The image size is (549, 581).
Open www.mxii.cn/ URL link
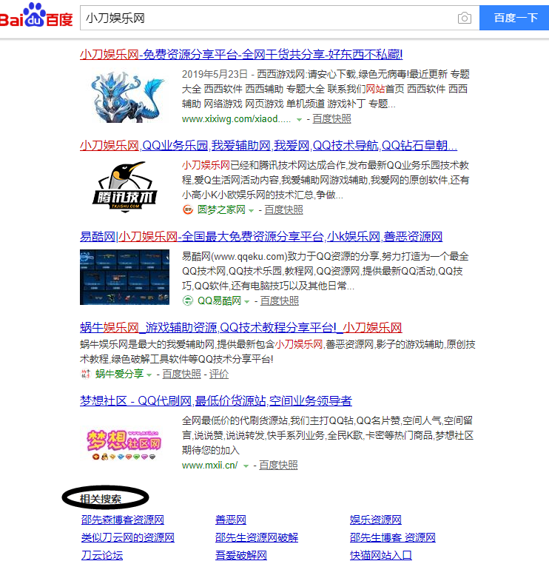tap(209, 466)
